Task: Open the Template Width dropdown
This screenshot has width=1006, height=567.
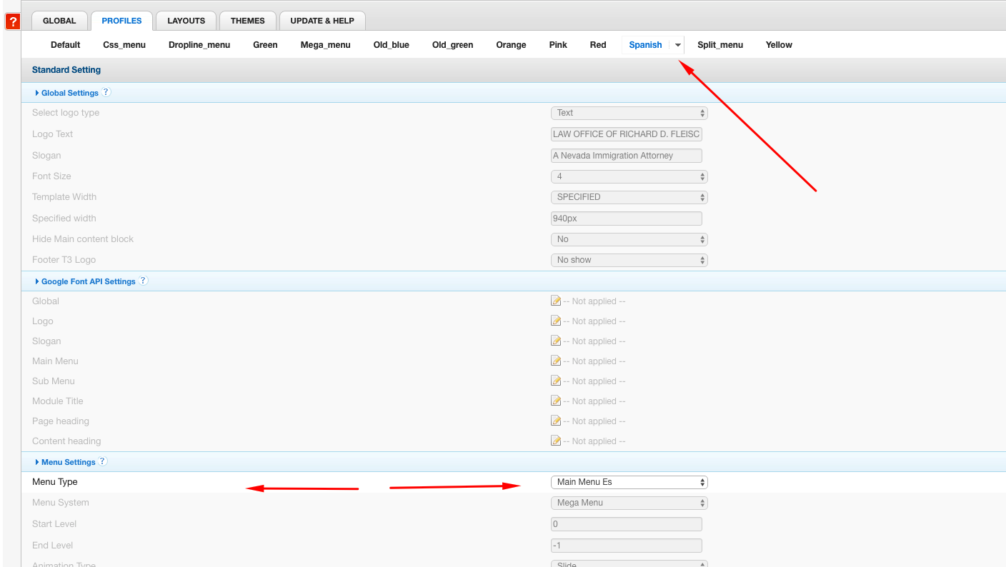Action: click(629, 197)
